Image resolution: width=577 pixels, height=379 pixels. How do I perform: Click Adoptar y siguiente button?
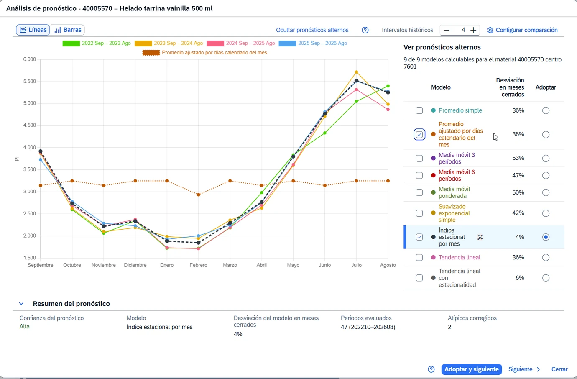(x=472, y=369)
